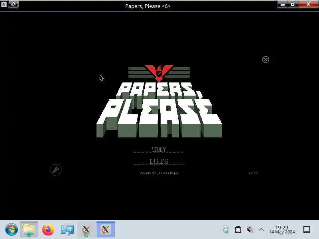
Task: Minimize the Papers, Please window
Action: (282, 4)
